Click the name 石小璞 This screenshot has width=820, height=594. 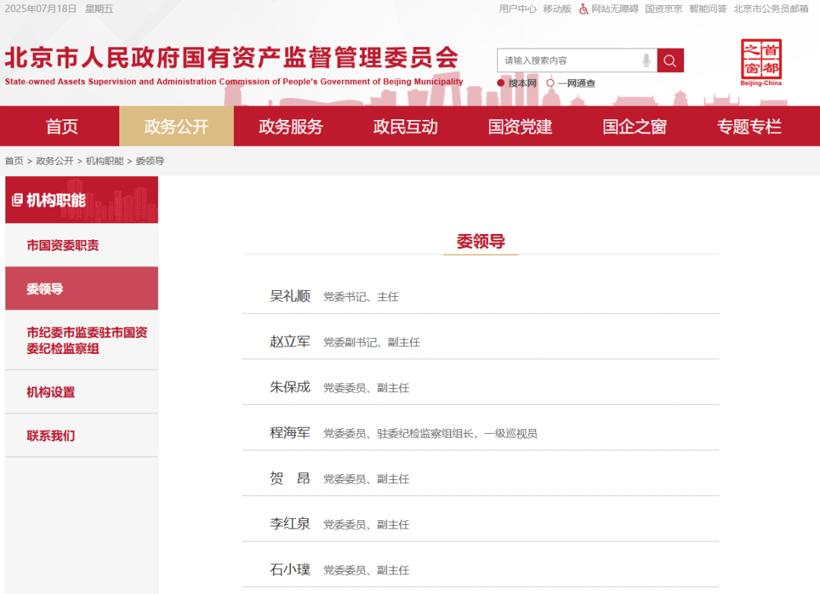[290, 570]
